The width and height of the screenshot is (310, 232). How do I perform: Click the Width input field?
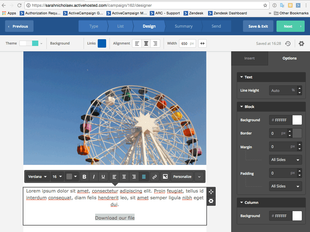(185, 43)
